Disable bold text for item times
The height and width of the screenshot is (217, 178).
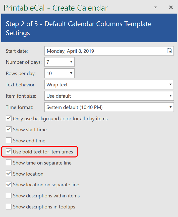[9, 152]
